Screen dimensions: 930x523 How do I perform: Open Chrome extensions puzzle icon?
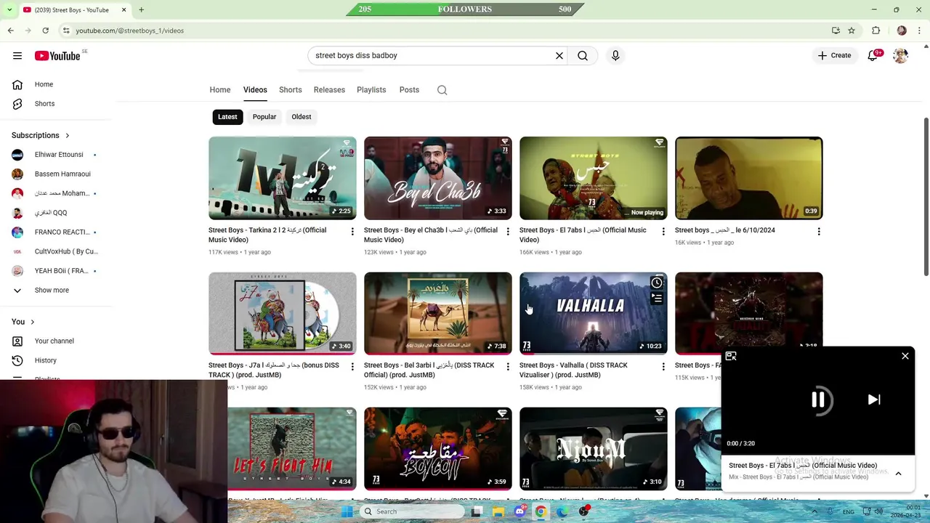tap(876, 31)
